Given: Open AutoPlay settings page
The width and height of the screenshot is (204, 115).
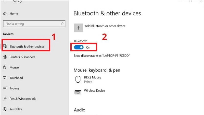Looking at the screenshot, I should click(16, 109).
